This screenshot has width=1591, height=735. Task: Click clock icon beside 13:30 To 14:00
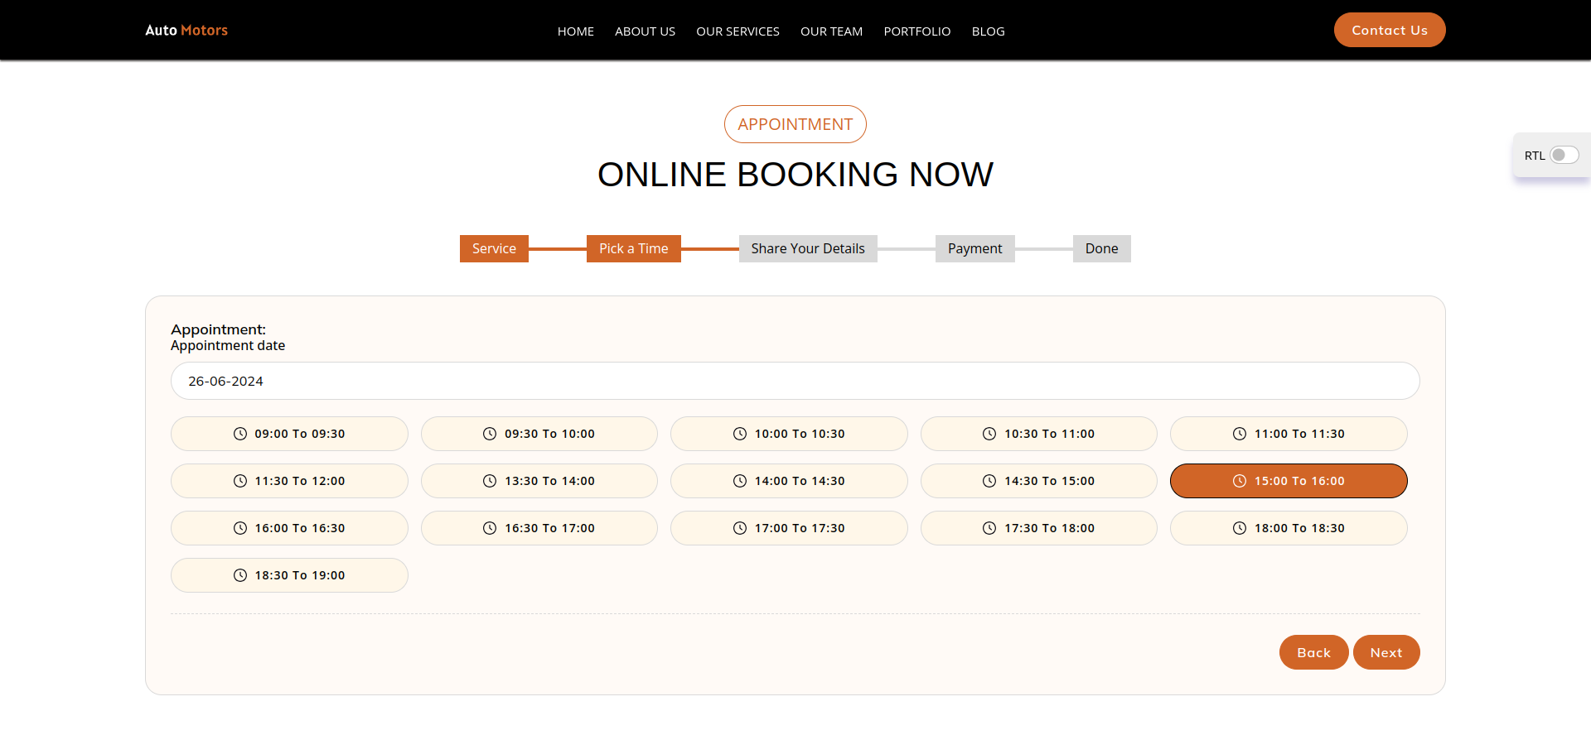490,481
